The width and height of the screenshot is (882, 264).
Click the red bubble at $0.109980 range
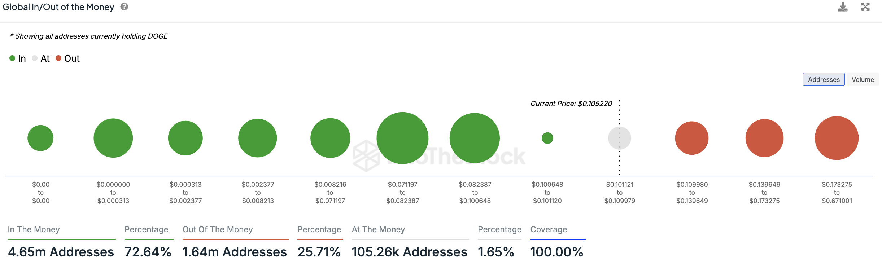click(691, 138)
